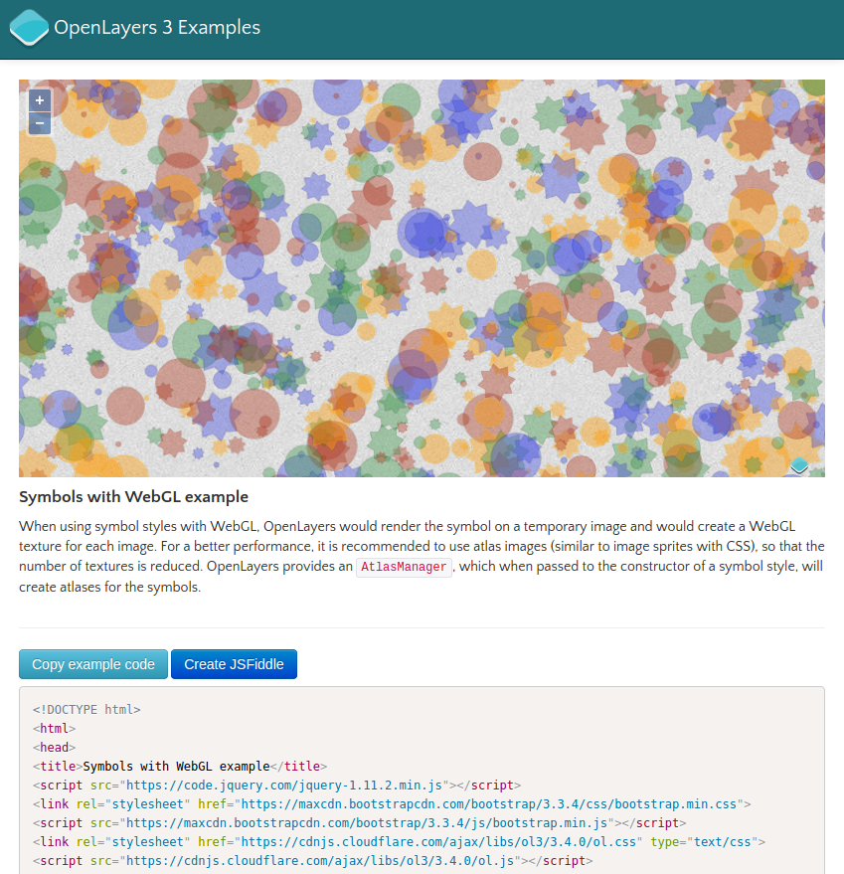Viewport: 844px width, 874px height.
Task: Click the ol.css stylesheet URL in code
Action: pos(438,842)
